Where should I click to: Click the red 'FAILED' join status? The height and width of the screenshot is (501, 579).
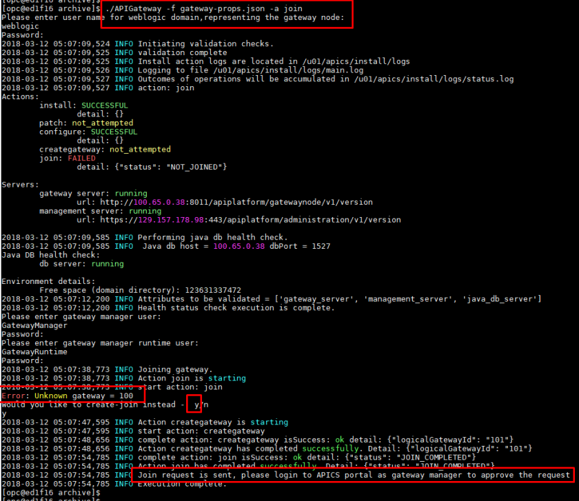coord(81,159)
